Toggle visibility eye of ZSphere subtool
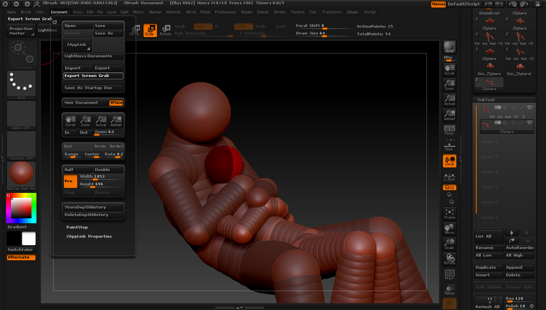 point(530,123)
